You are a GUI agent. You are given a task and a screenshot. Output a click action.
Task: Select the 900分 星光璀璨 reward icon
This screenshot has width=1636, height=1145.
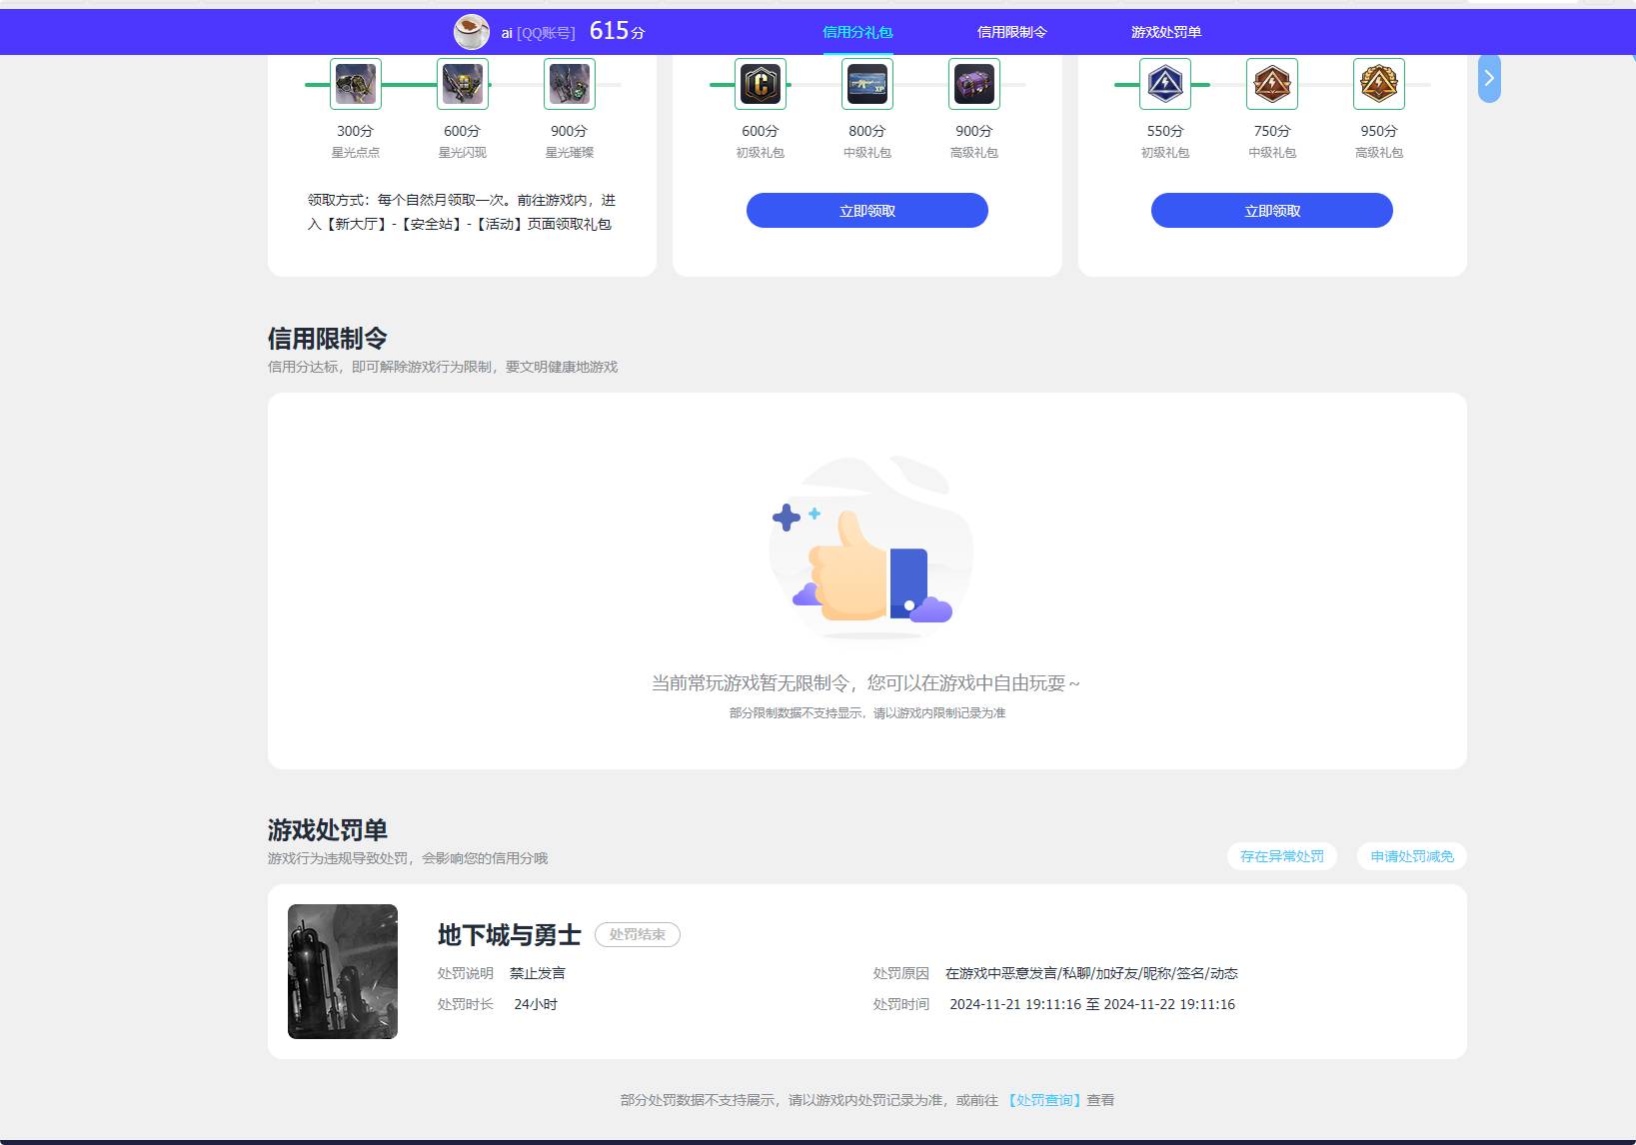[x=569, y=84]
